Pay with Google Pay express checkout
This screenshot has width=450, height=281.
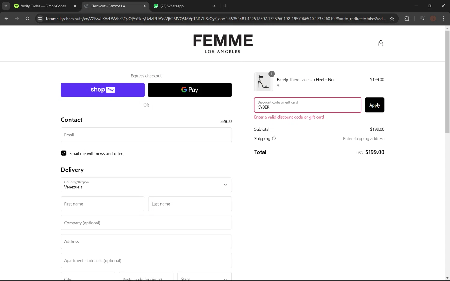[190, 90]
